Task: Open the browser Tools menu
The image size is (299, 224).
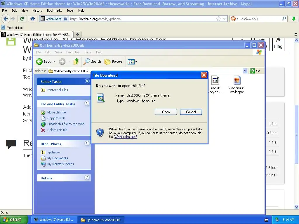Action: pyautogui.click(x=70, y=10)
